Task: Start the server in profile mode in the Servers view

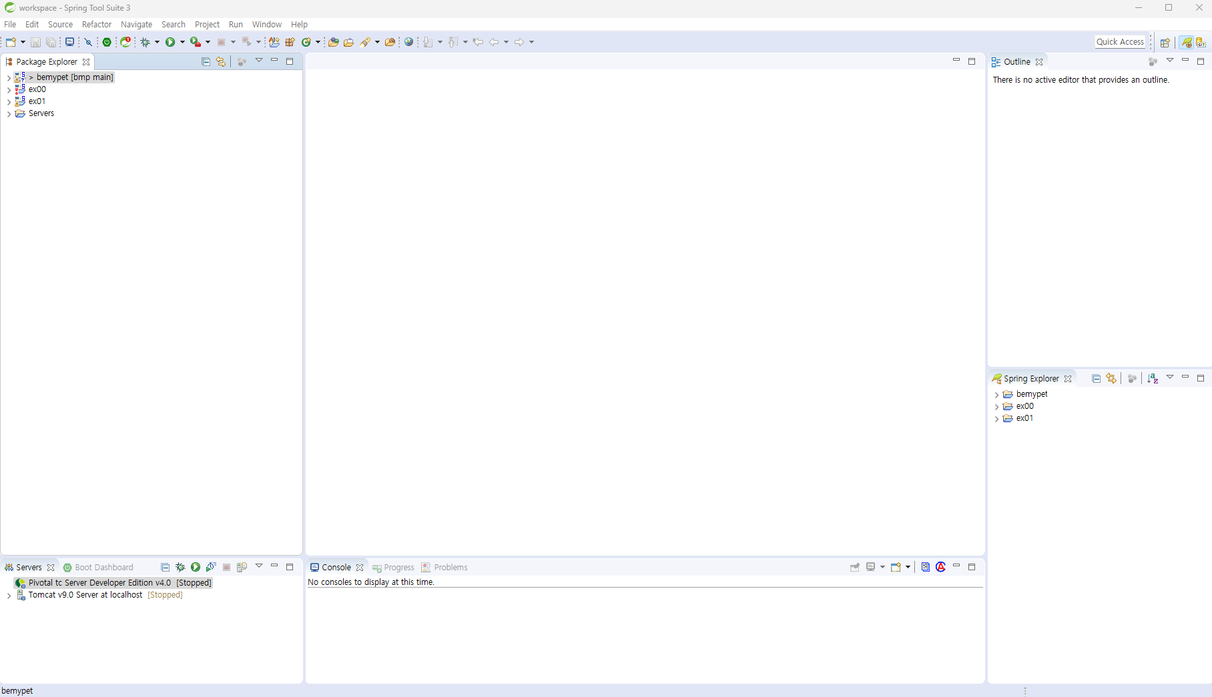Action: pos(211,567)
